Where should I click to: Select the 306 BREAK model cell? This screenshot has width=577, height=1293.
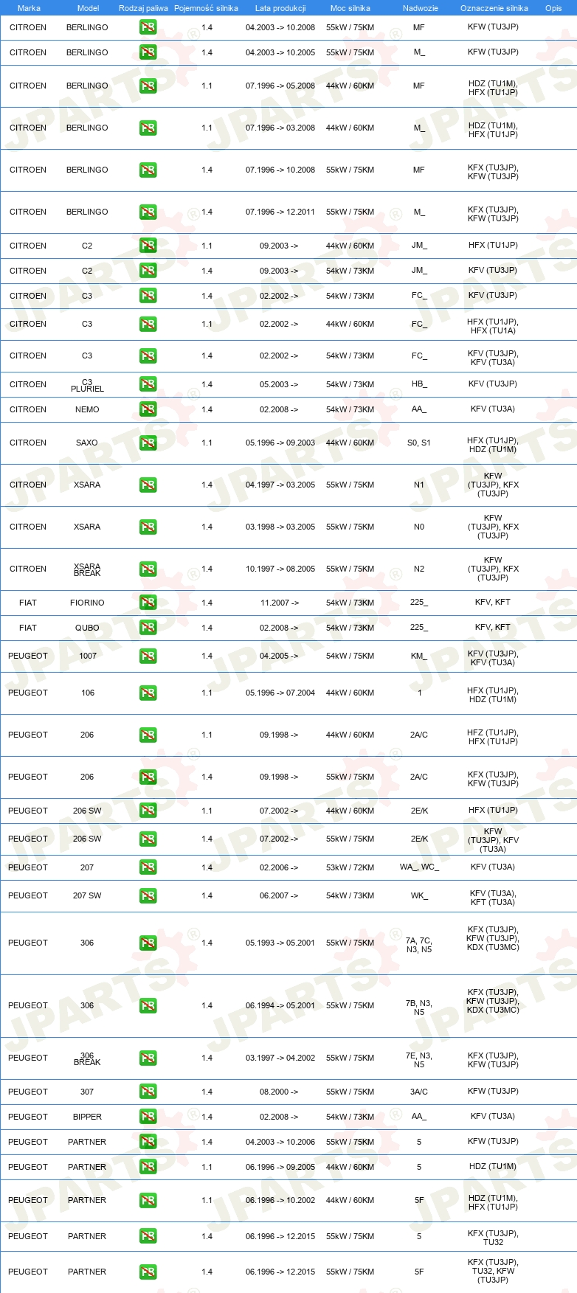[87, 1058]
